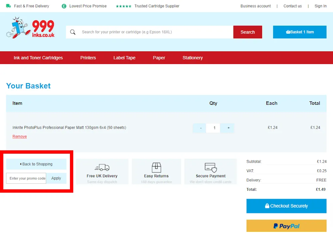Click the Secure Payment card icon
The image size is (333, 236).
[210, 167]
